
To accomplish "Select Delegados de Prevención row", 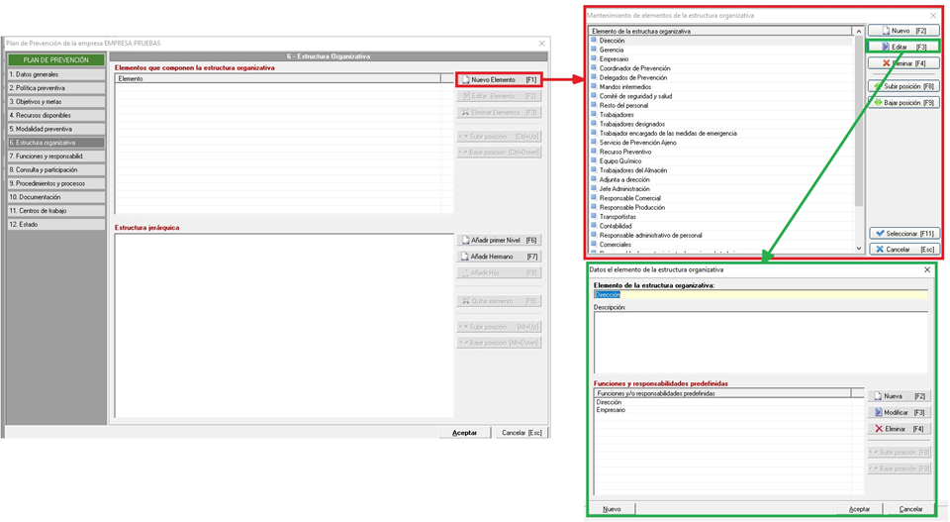I will [x=721, y=77].
